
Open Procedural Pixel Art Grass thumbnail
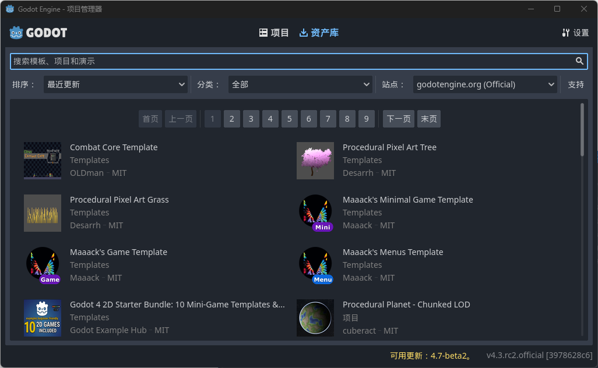coord(43,213)
